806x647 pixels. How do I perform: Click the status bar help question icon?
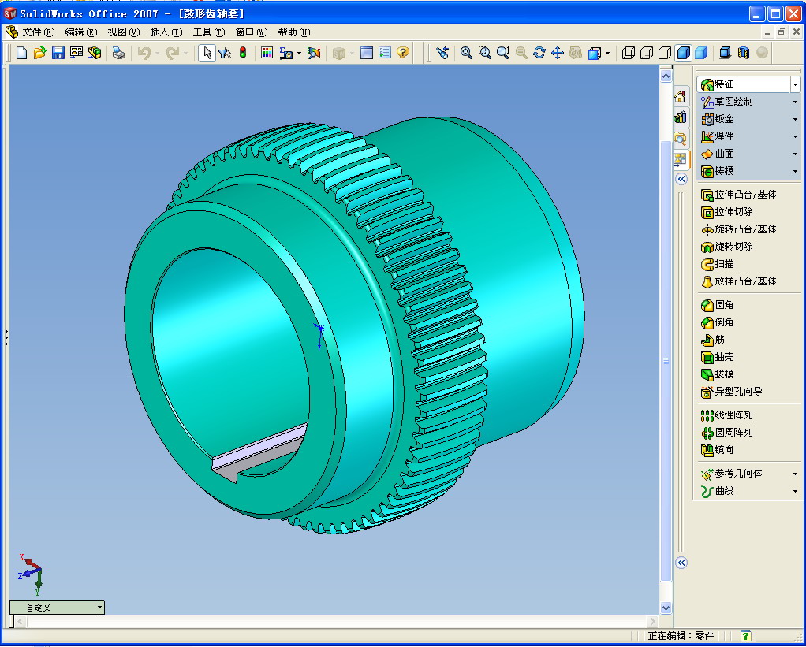(746, 636)
